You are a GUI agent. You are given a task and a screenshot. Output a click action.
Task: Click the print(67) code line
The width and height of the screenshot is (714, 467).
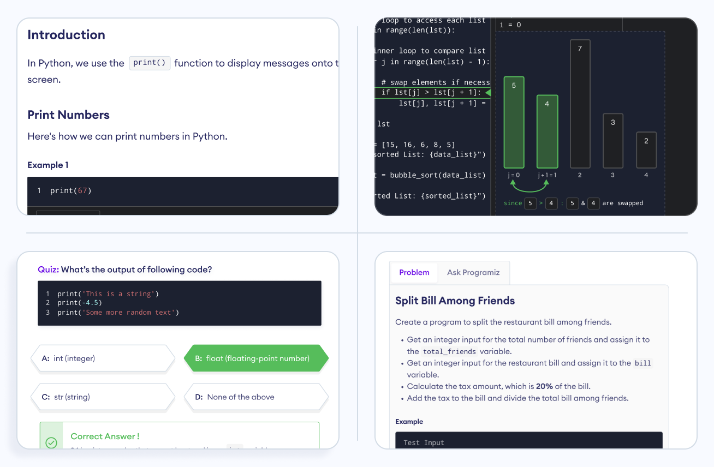71,190
